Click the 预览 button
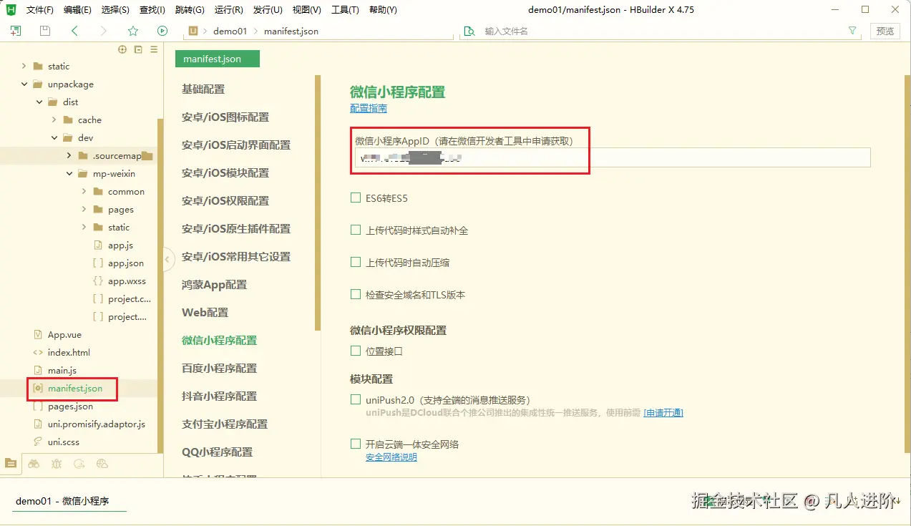The image size is (911, 526). coord(885,31)
